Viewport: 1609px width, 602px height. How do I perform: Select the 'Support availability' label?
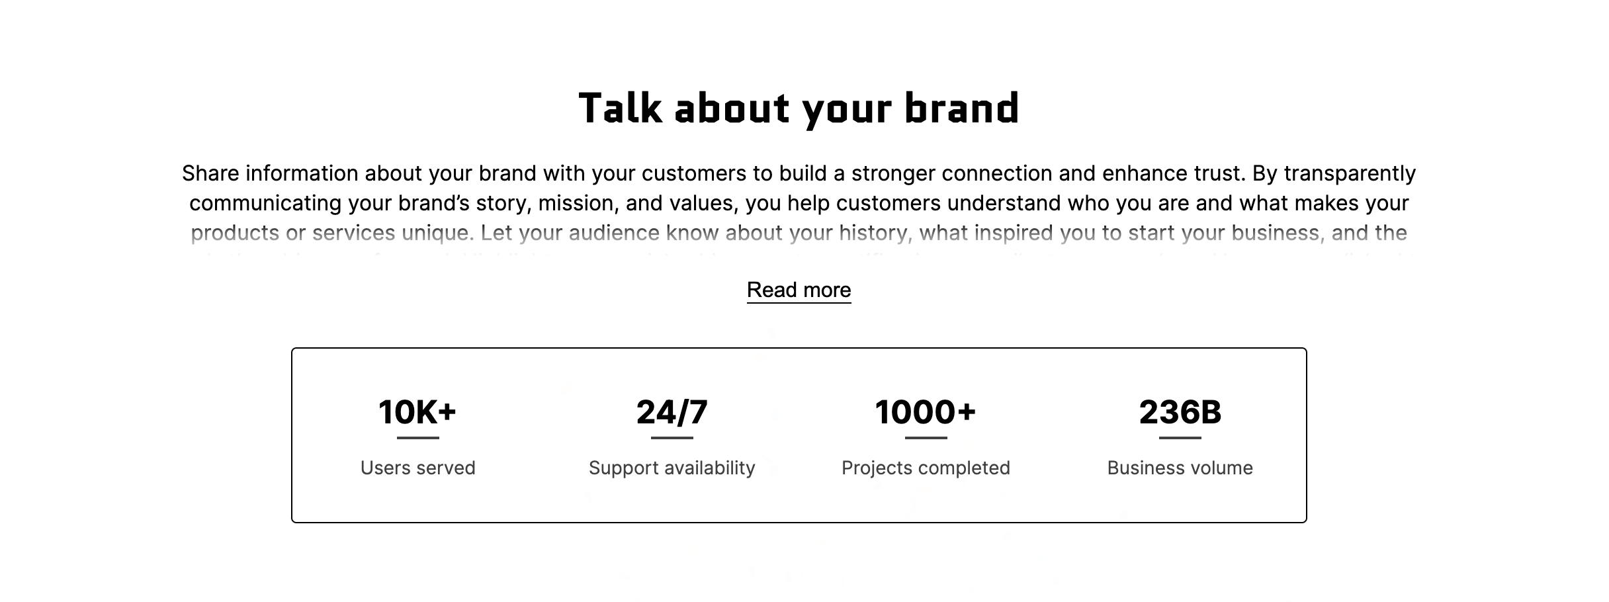672,468
